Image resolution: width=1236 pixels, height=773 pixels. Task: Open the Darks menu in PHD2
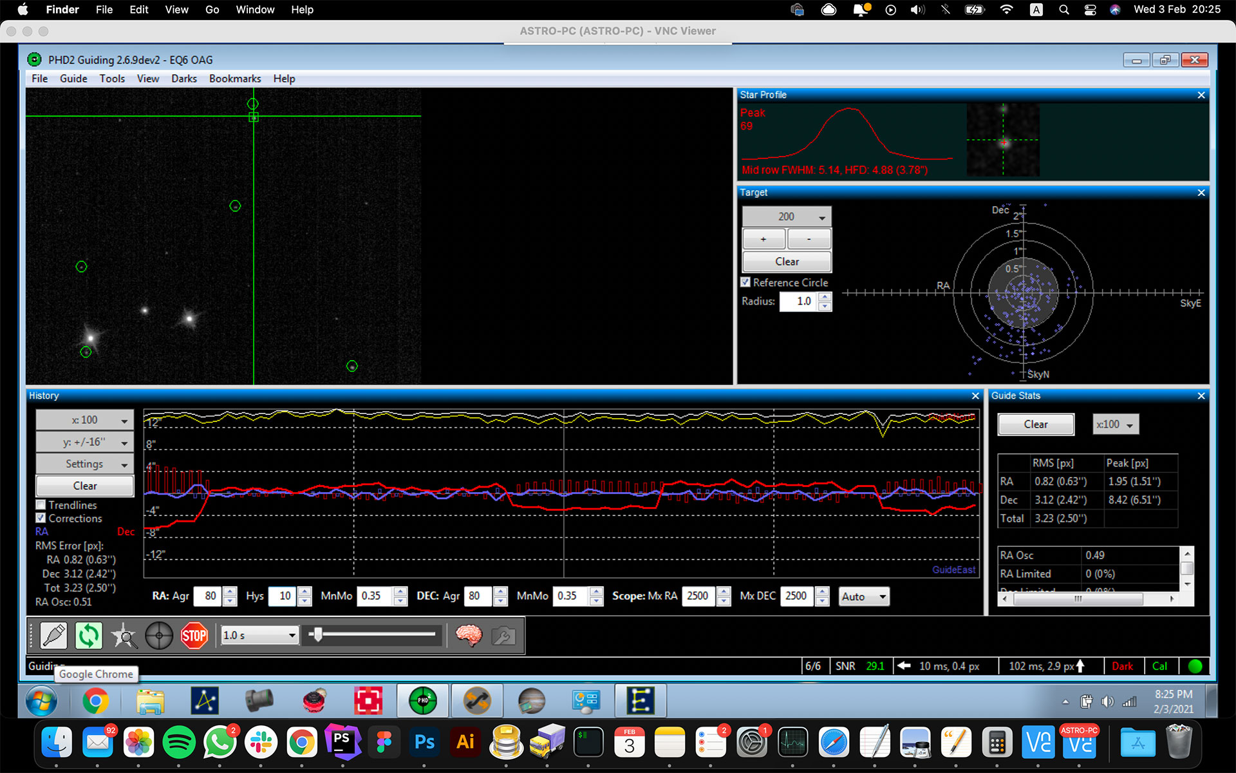click(x=184, y=79)
